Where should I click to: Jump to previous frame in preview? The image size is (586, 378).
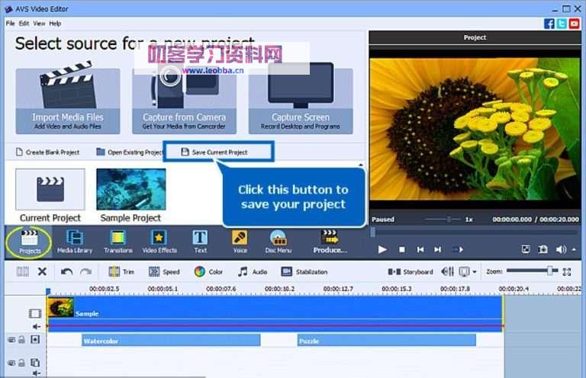pyautogui.click(x=420, y=249)
